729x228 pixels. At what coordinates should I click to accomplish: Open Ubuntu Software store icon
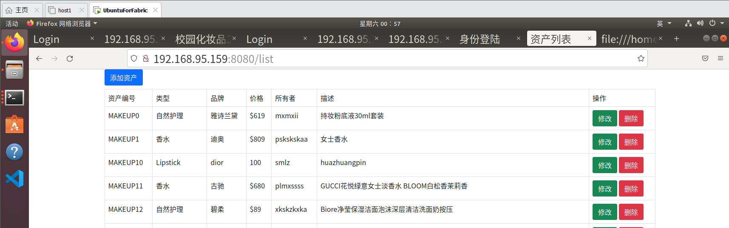click(14, 125)
